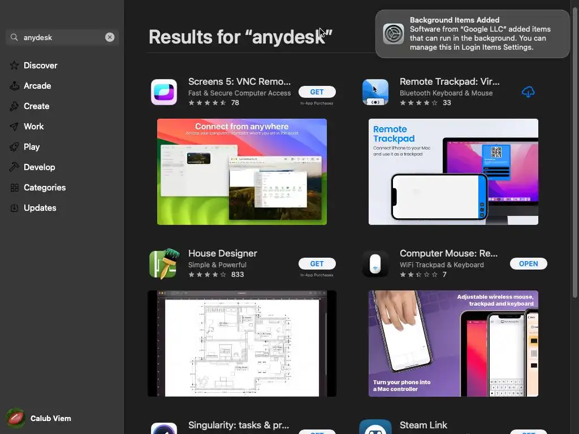Viewport: 579px width, 434px height.
Task: Click the search magnifier icon
Action: 14,37
